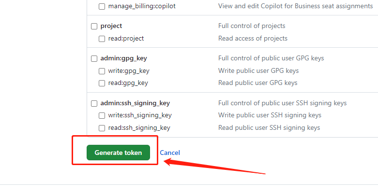
Task: Click 'Read public user GPG keys' description
Action: pyautogui.click(x=257, y=83)
